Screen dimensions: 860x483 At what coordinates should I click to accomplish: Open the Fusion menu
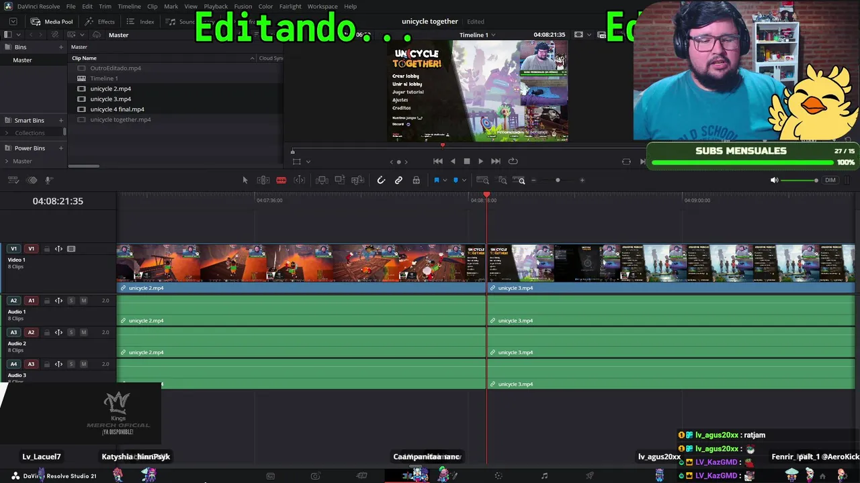click(x=243, y=6)
